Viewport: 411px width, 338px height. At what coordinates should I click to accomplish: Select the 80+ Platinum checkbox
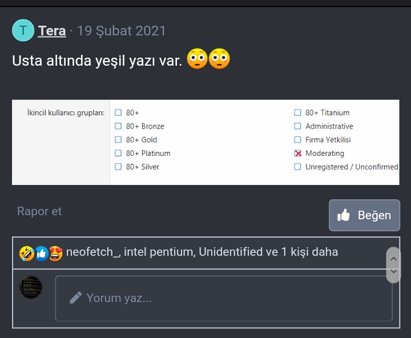[118, 153]
